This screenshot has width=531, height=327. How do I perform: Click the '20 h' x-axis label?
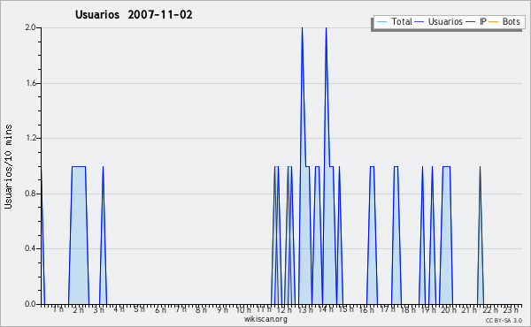pos(449,309)
